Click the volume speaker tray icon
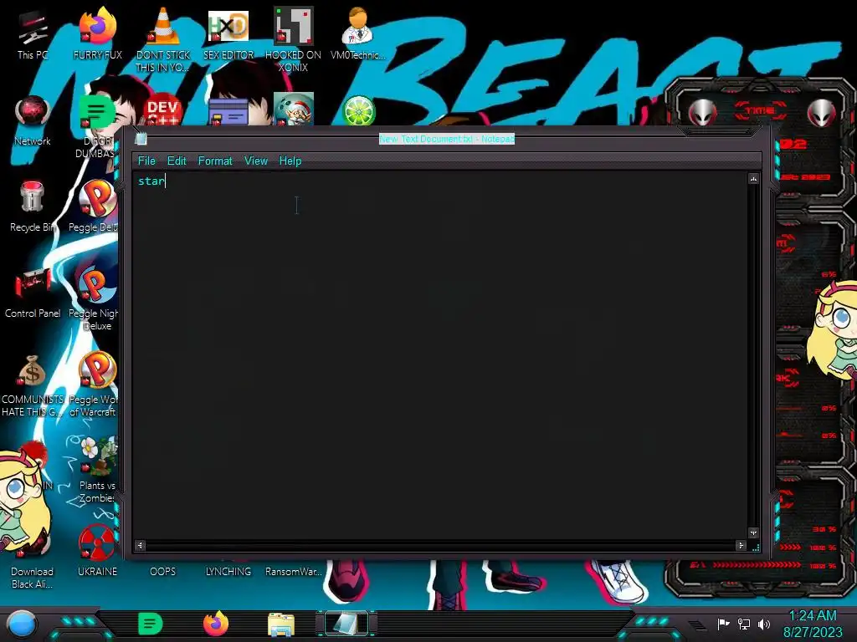This screenshot has height=642, width=857. tap(764, 624)
